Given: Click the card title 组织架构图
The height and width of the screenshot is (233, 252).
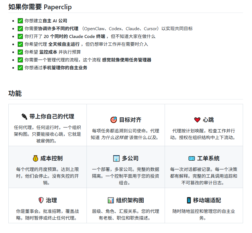Looking at the screenshot, I should coord(130,200).
